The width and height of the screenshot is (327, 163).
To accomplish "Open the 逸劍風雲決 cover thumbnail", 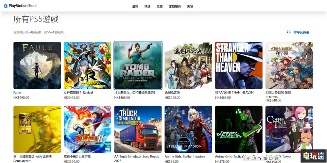I will pyautogui.click(x=188, y=65).
